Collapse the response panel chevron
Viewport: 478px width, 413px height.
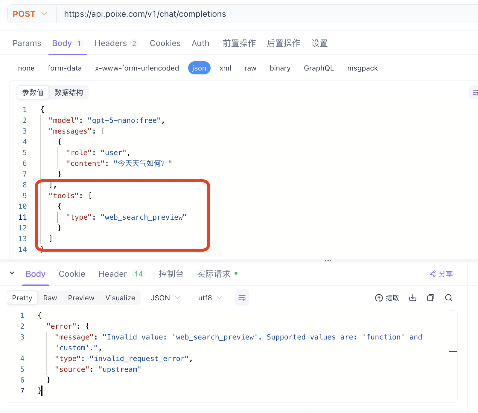point(12,273)
